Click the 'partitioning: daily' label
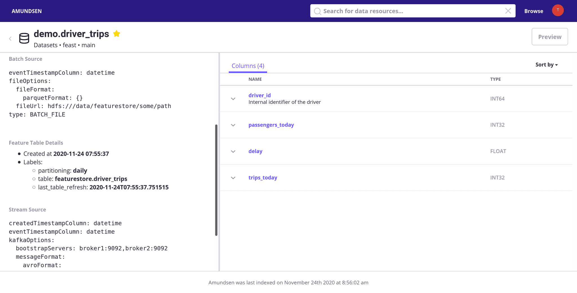 [63, 171]
